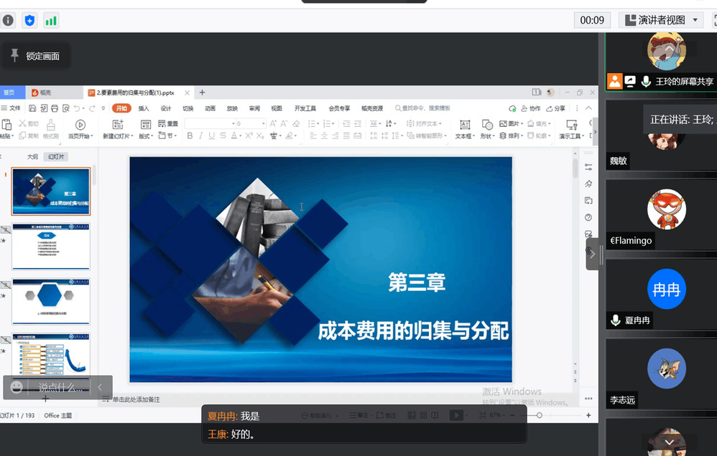Click the save icon in quick access toolbar
Image resolution: width=717 pixels, height=456 pixels.
tap(32, 108)
